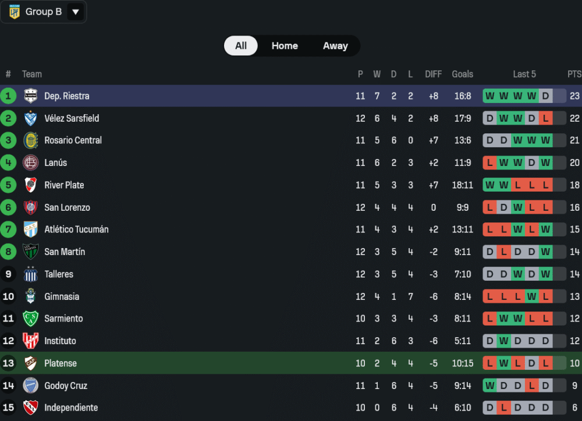
Task: Click the Rosario Central club crest
Action: click(x=30, y=140)
